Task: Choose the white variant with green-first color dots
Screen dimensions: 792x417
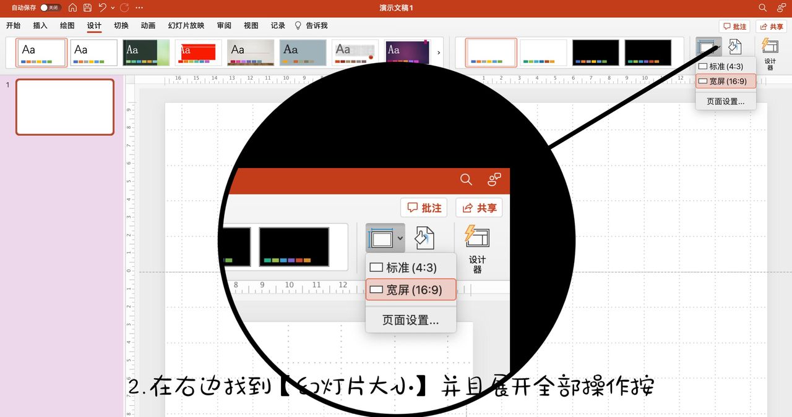Action: (x=543, y=53)
